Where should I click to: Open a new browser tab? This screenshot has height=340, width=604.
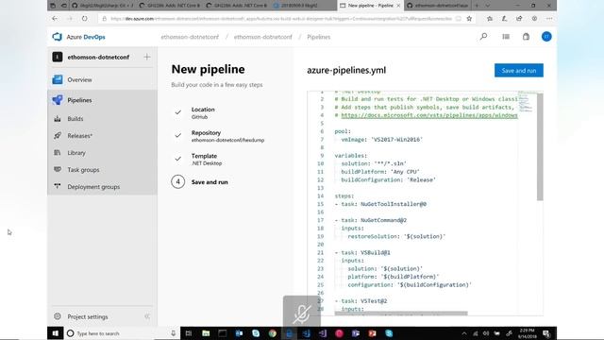tap(477, 6)
